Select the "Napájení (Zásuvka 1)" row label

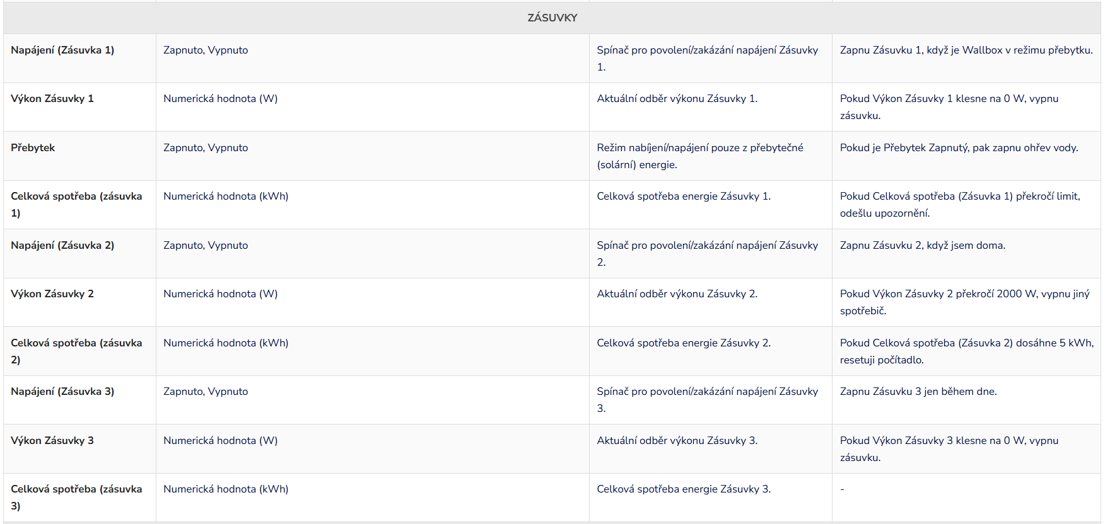[62, 50]
